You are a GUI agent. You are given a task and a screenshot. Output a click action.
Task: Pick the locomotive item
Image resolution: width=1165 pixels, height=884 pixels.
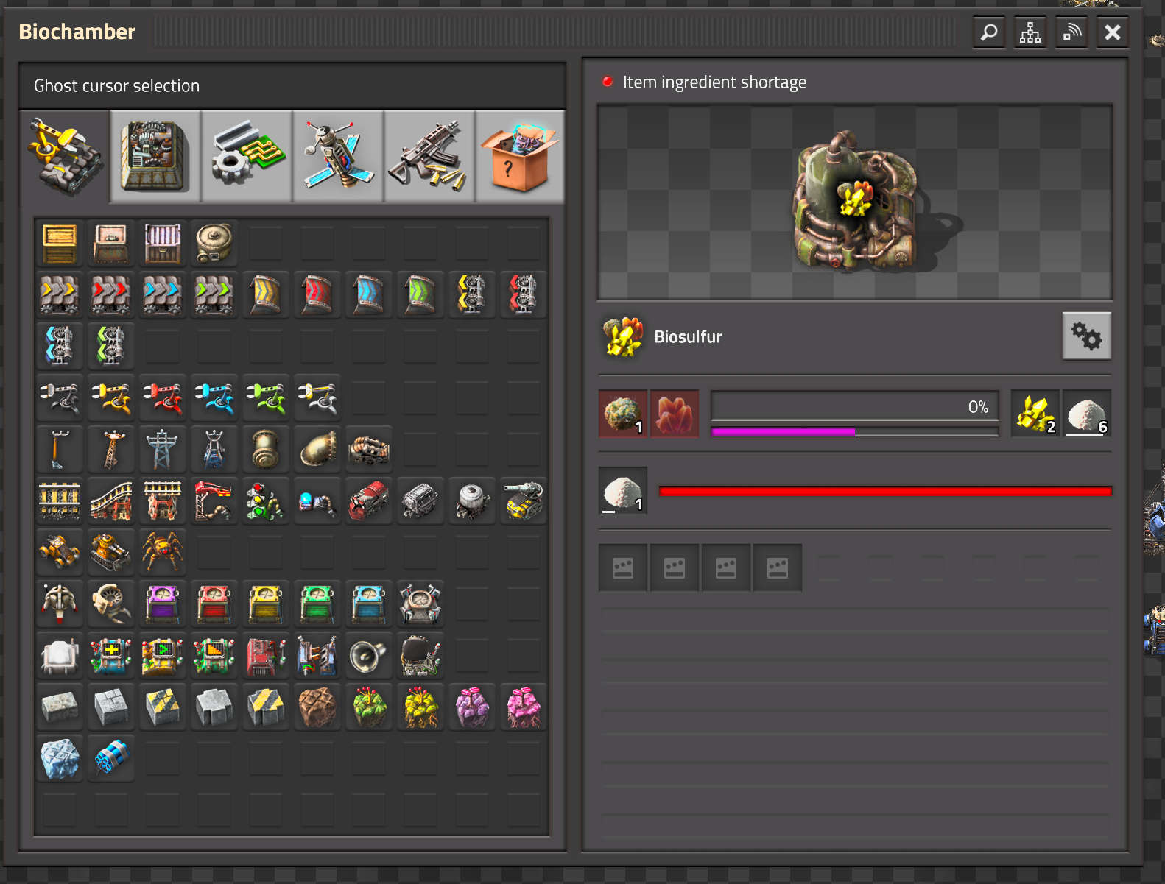(369, 501)
